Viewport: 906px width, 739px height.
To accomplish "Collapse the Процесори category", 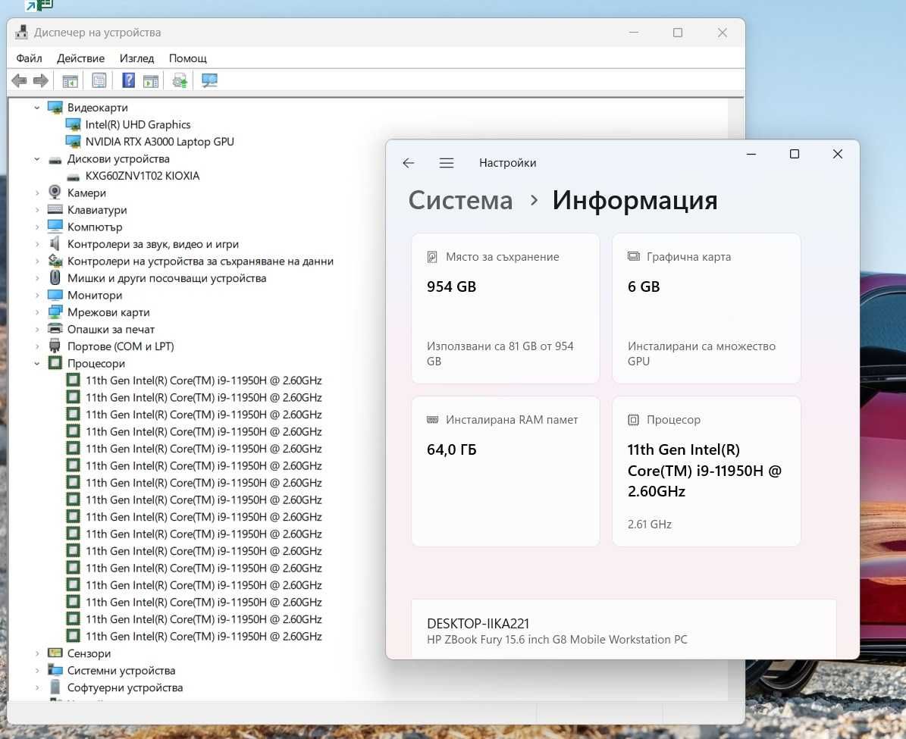I will coord(37,363).
